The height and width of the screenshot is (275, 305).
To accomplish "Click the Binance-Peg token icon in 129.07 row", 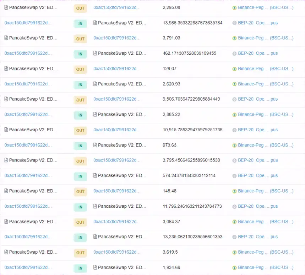I will 234,69.
